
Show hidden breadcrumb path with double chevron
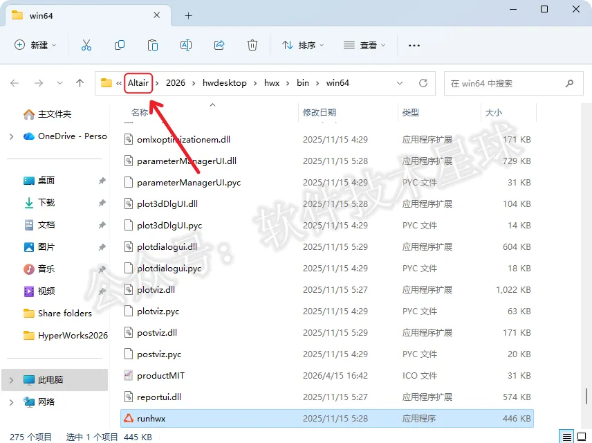coord(119,83)
